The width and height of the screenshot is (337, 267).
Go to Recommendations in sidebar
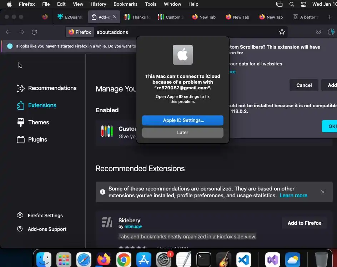pos(47,88)
